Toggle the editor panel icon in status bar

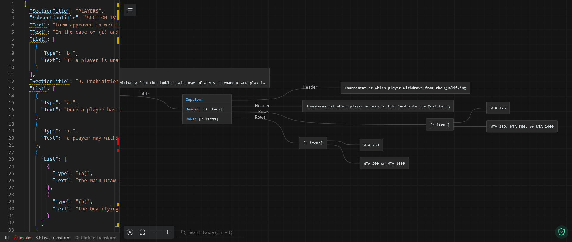click(7, 238)
